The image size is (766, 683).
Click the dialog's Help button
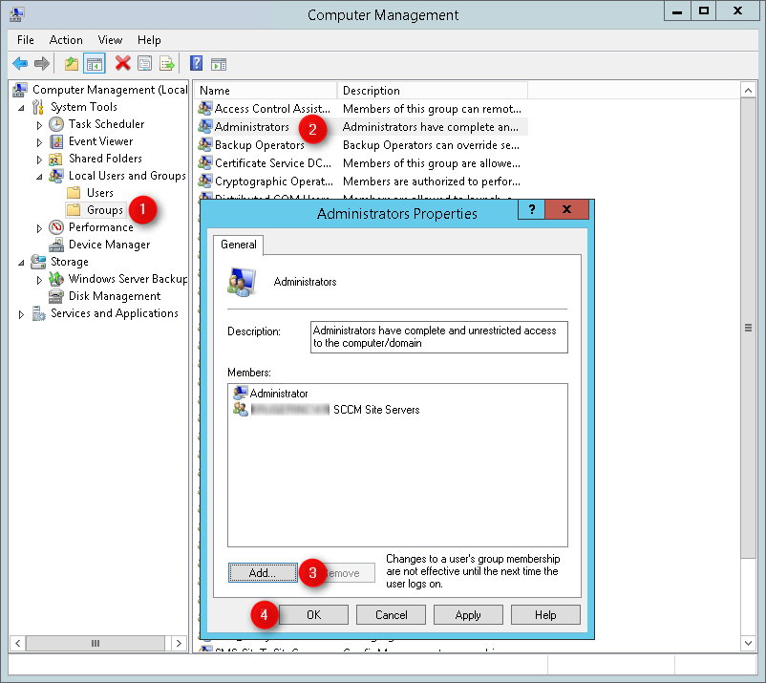[x=545, y=614]
